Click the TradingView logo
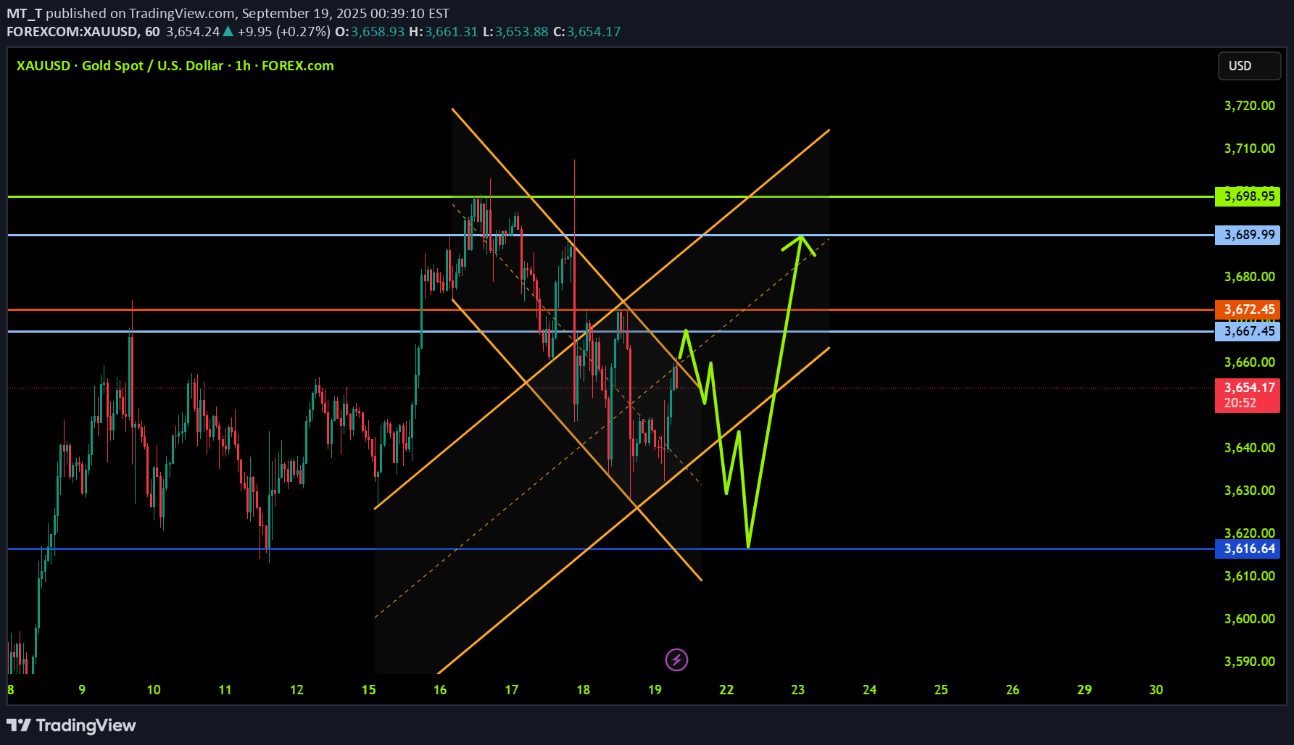Screen dimensions: 1294x745 tap(71, 725)
